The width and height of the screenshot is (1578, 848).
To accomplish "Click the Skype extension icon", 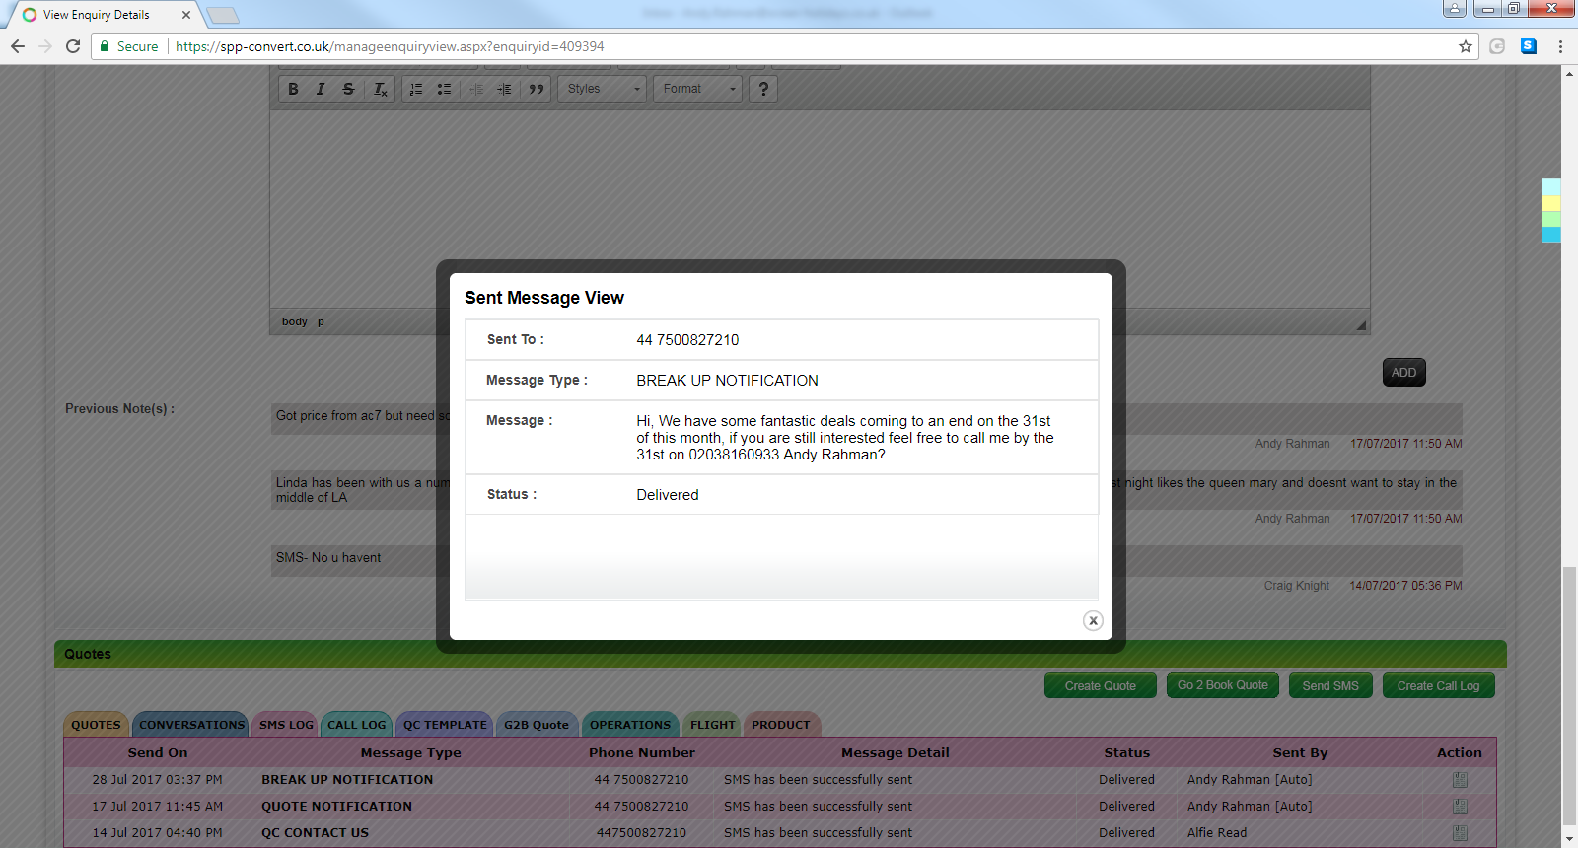I will point(1529,46).
